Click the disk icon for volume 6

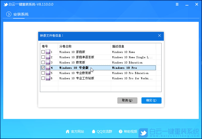(x=48, y=78)
